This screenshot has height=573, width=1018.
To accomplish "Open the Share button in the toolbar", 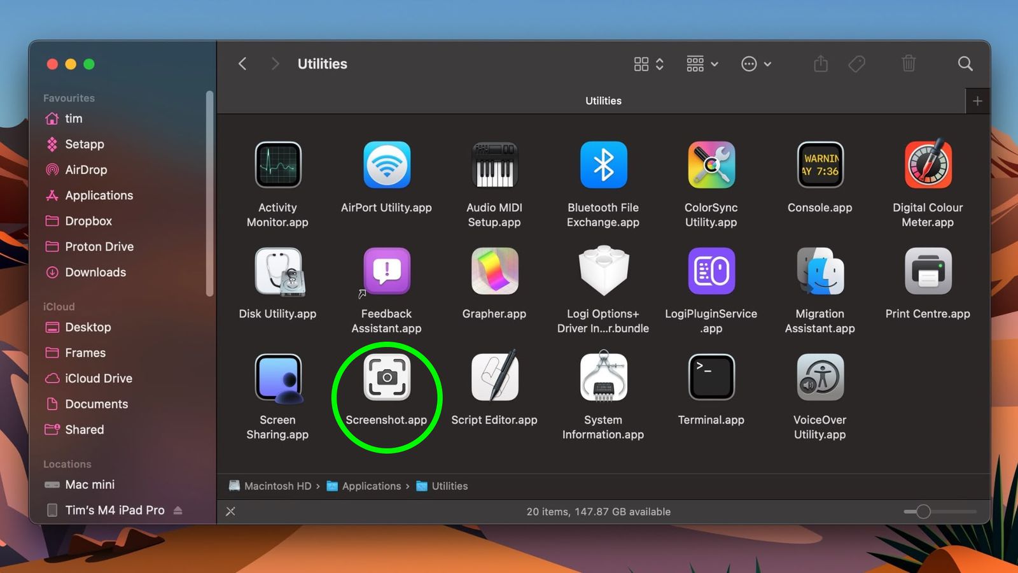I will (x=820, y=64).
